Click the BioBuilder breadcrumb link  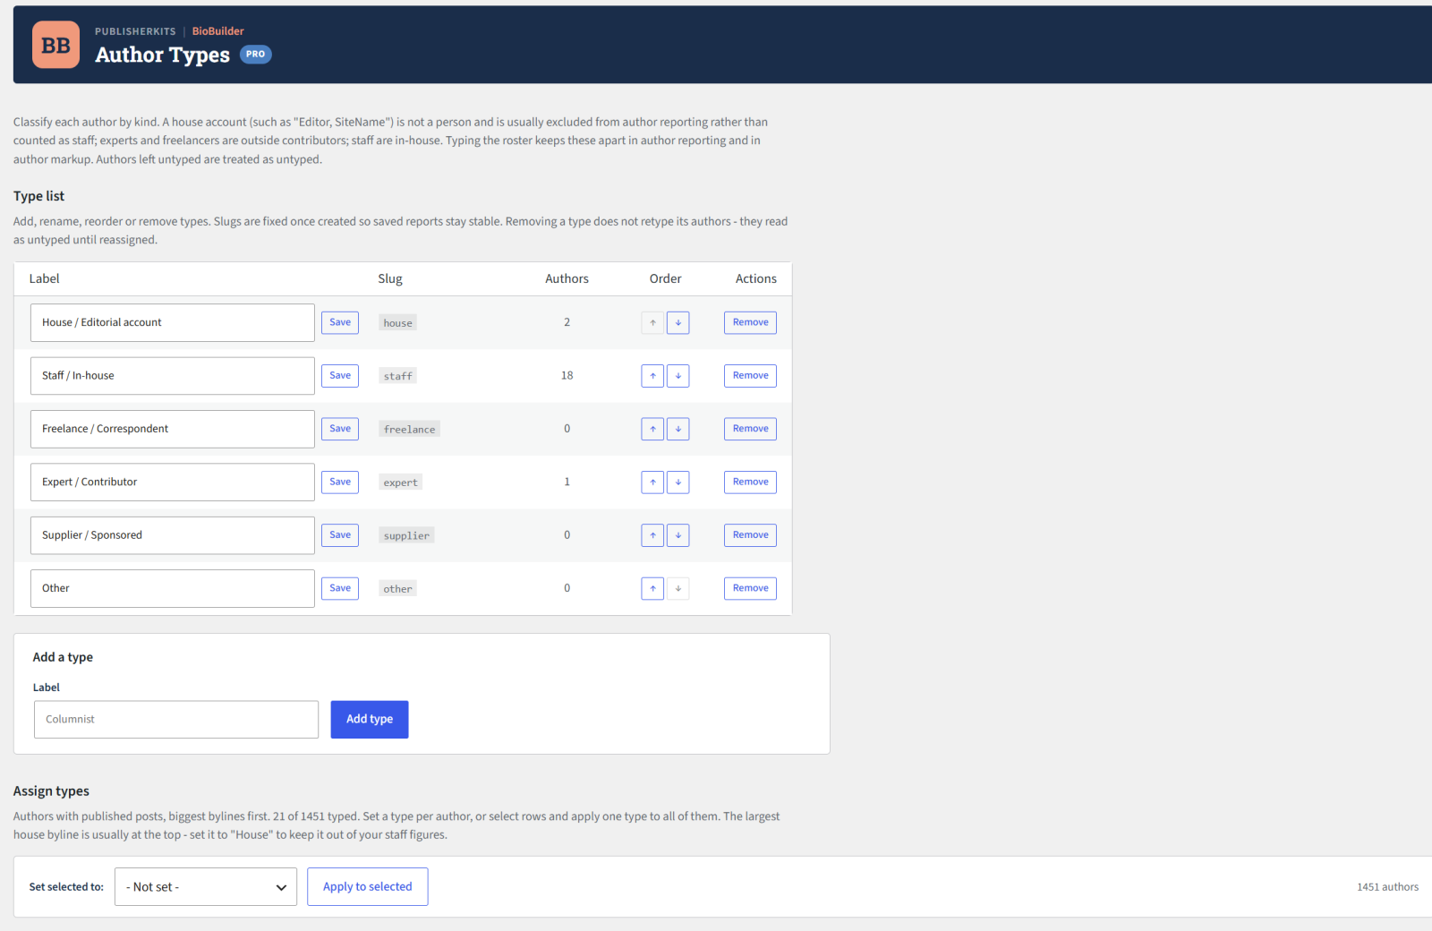click(217, 31)
